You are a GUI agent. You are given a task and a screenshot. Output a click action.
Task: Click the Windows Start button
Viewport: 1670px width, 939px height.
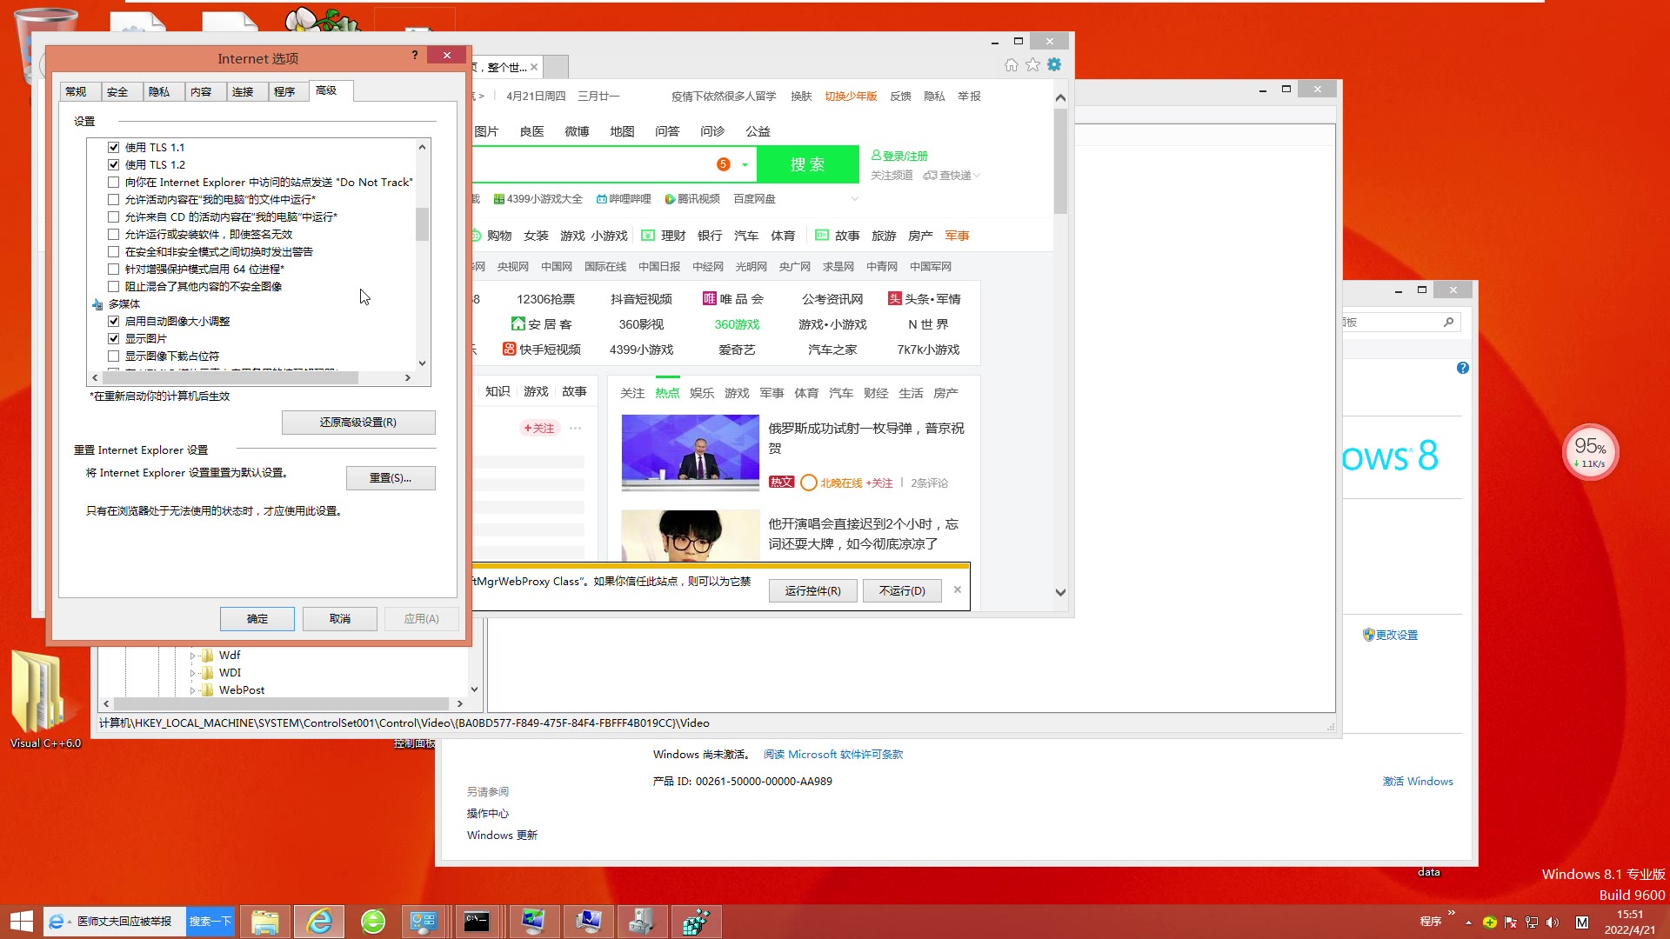click(21, 922)
